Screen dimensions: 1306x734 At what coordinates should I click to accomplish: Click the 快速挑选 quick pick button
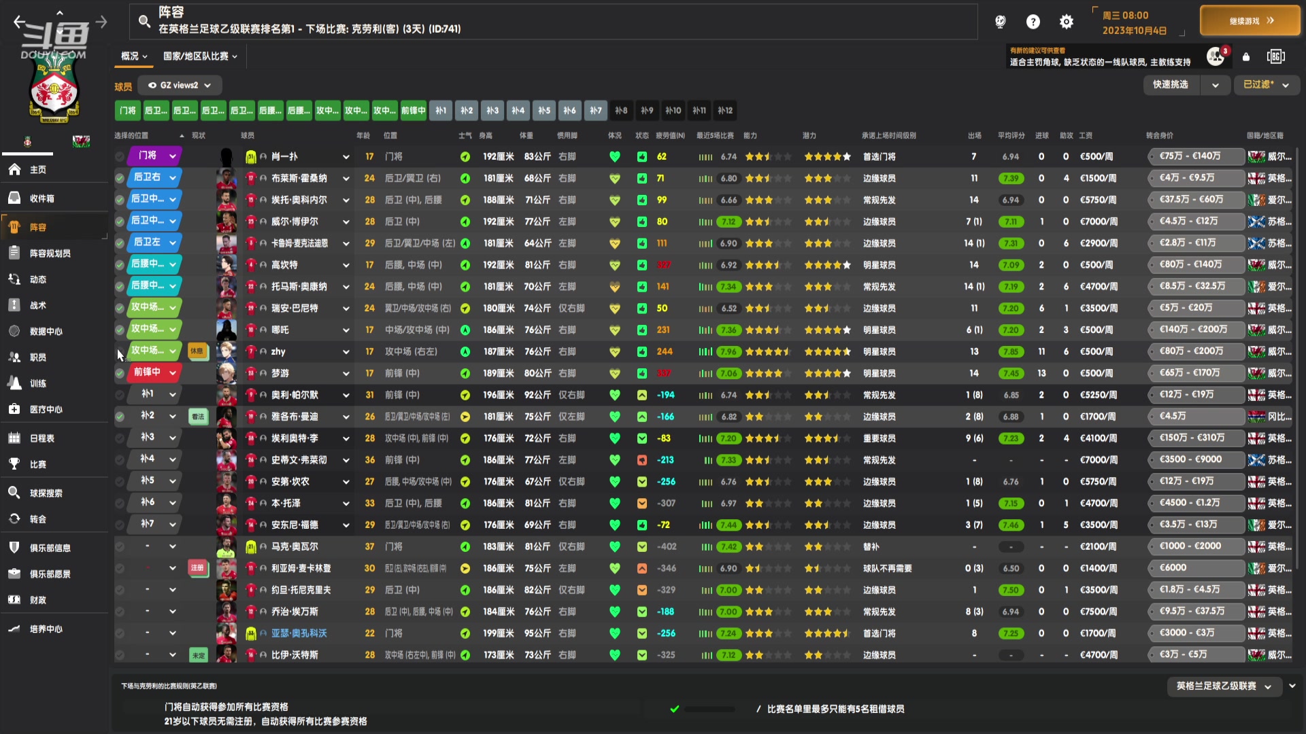(1170, 85)
